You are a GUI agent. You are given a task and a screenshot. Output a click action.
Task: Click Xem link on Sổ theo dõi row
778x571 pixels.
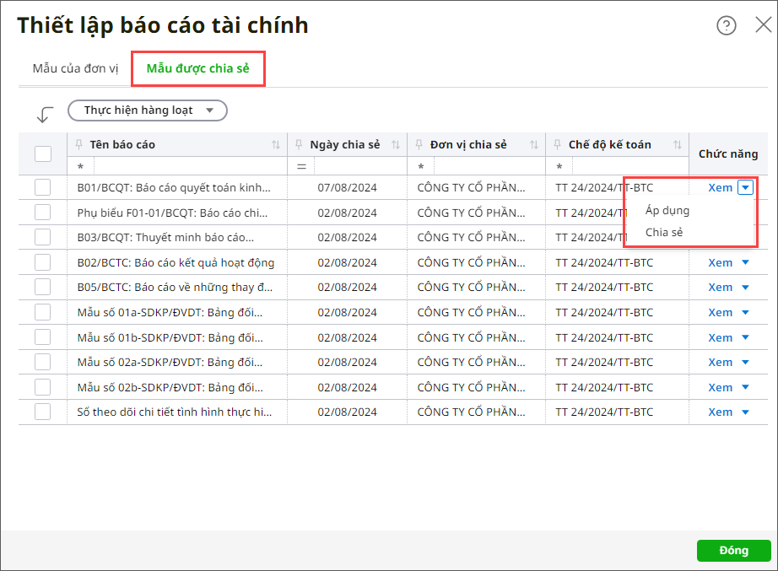[x=720, y=412]
